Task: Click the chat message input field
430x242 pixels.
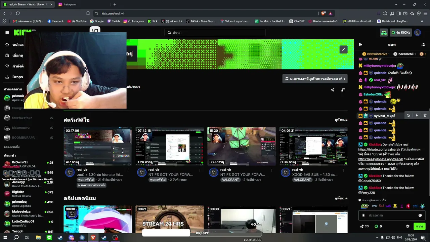Action: [392, 215]
